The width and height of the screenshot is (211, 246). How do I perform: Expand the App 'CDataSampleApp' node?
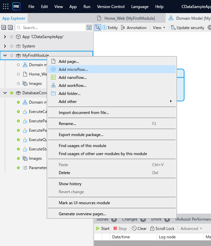(x=5, y=37)
